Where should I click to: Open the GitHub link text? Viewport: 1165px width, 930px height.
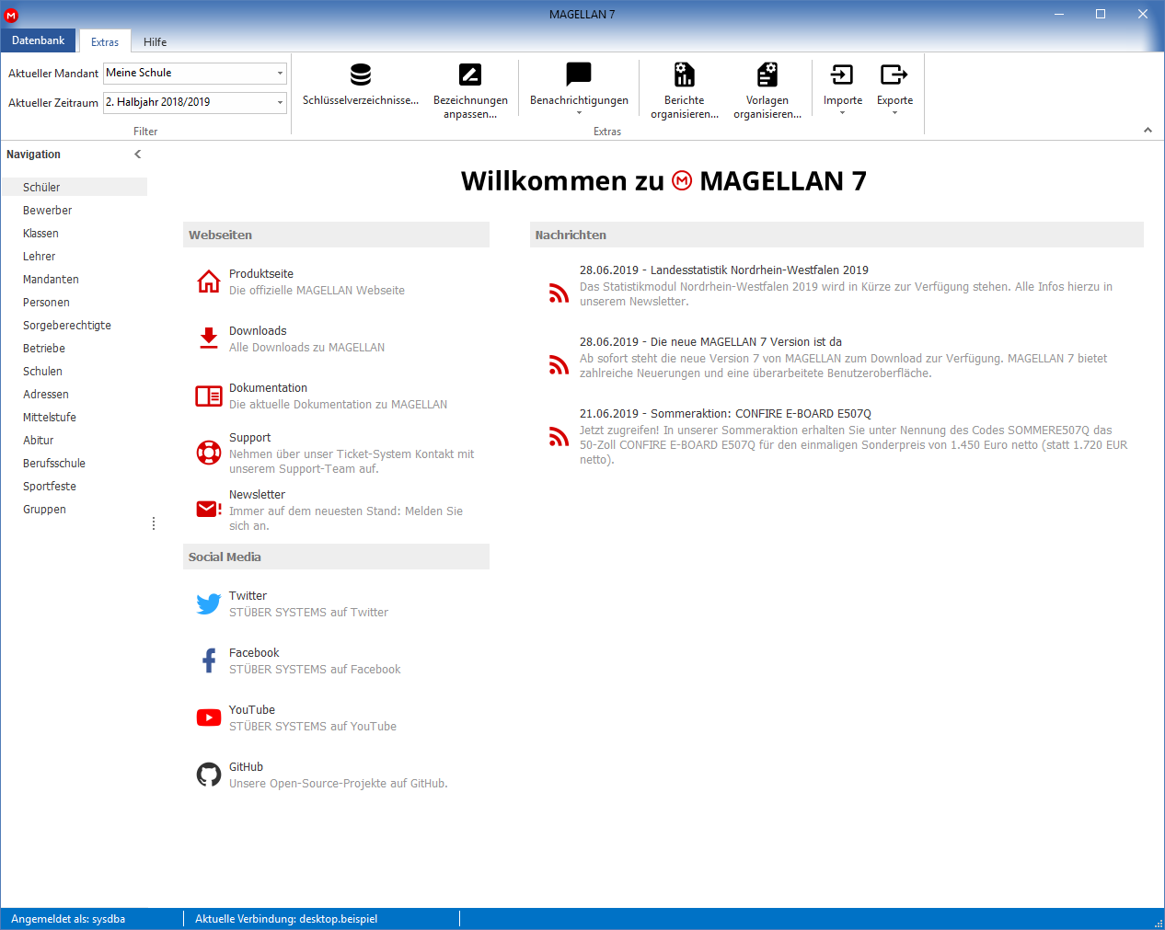coord(246,767)
